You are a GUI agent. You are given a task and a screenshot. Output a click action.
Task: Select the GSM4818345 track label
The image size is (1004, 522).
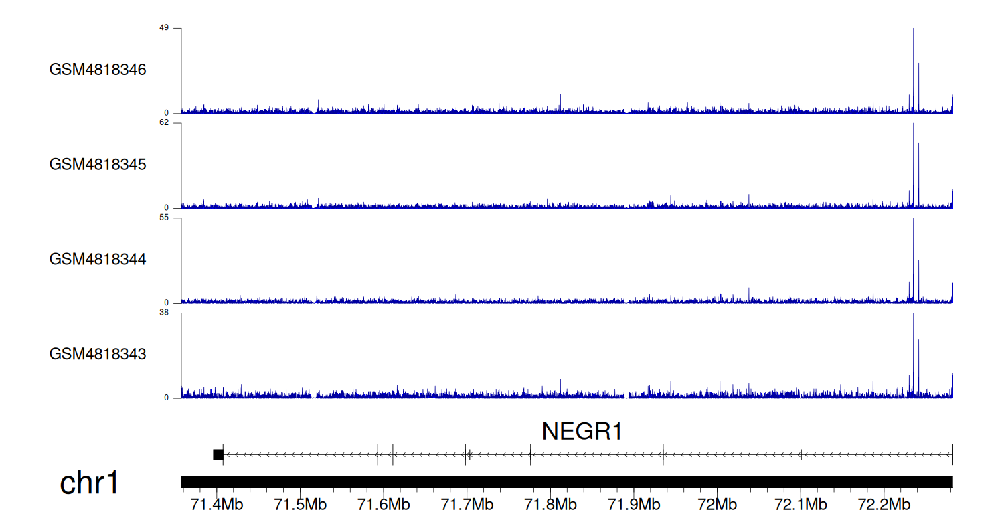[98, 164]
